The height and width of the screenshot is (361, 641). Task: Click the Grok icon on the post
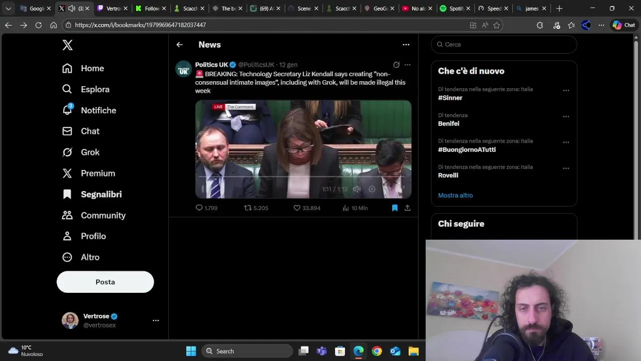(x=396, y=65)
